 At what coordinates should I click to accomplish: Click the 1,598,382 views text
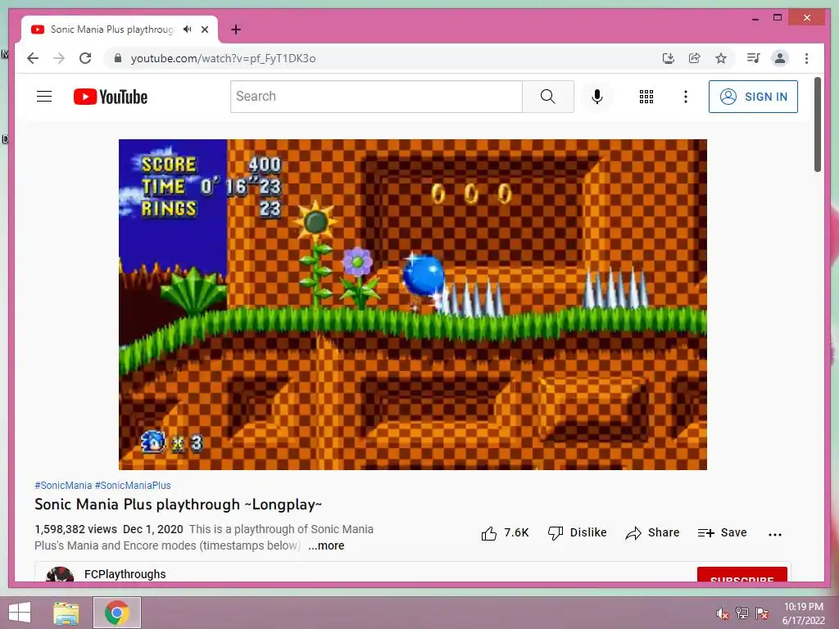point(75,529)
